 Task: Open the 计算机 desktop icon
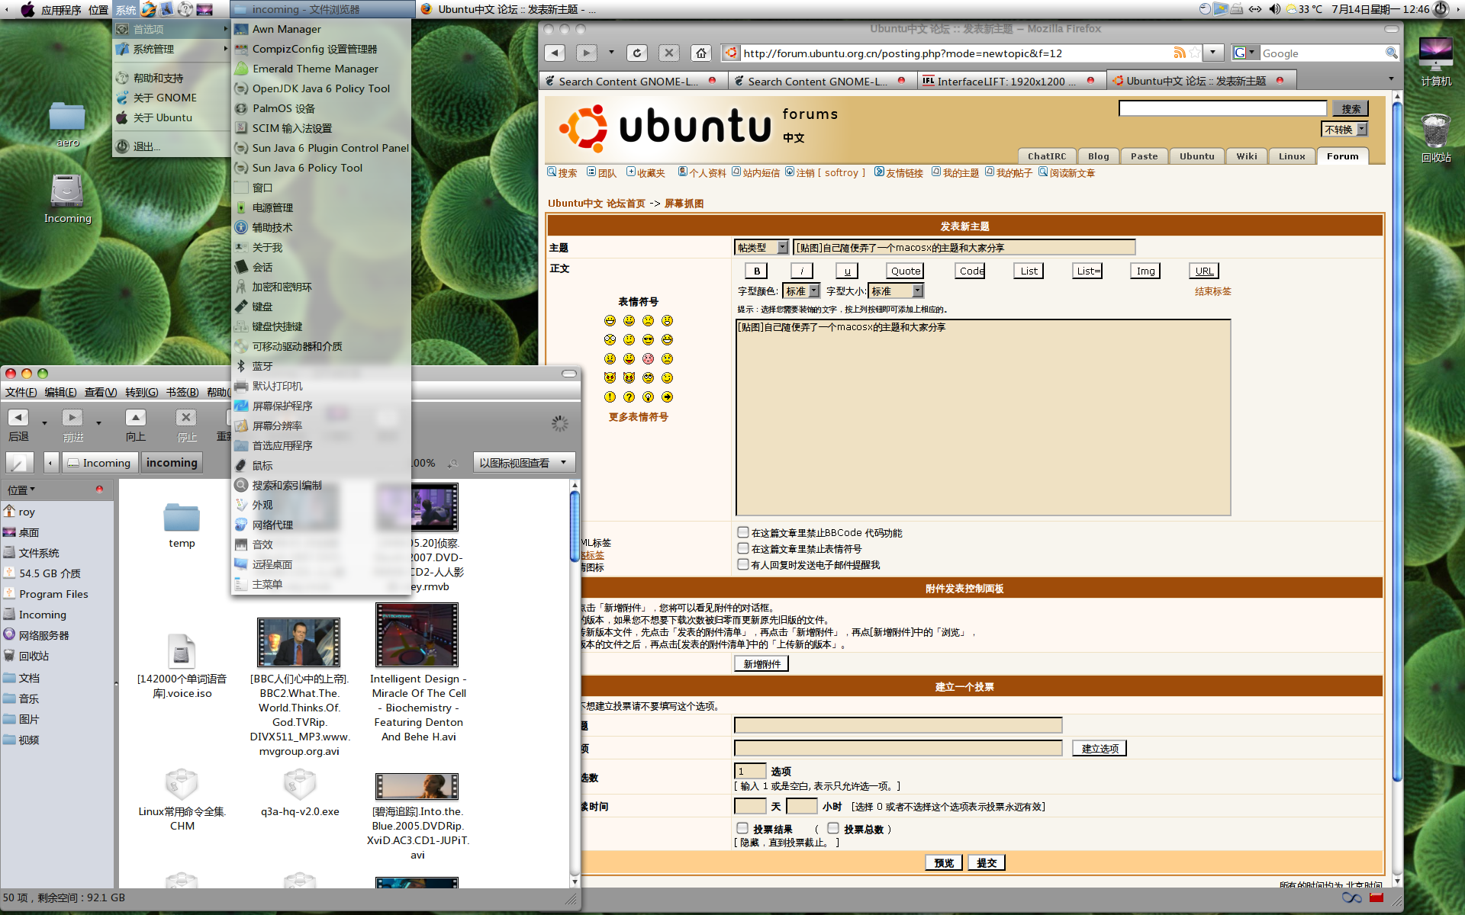pyautogui.click(x=1435, y=53)
